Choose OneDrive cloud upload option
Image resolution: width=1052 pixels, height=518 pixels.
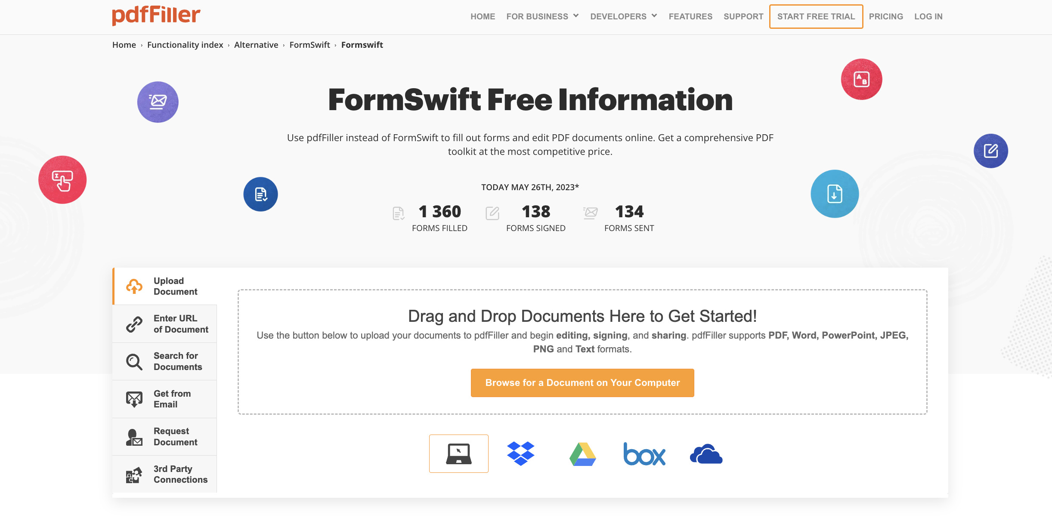click(706, 453)
